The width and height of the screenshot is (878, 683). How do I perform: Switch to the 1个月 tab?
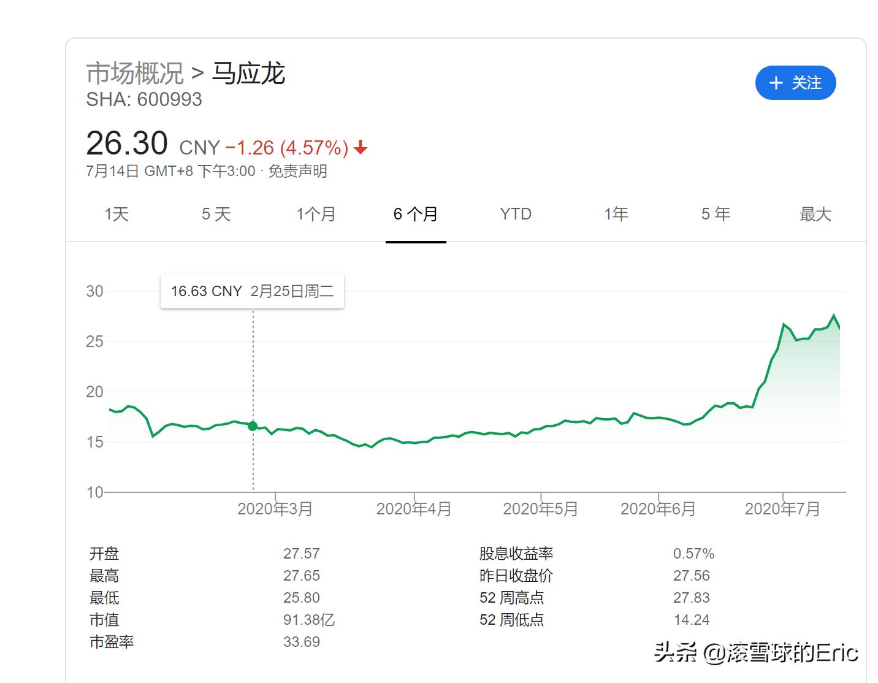click(x=316, y=214)
